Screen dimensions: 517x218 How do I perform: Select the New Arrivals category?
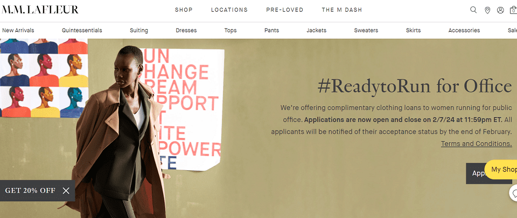tap(18, 30)
